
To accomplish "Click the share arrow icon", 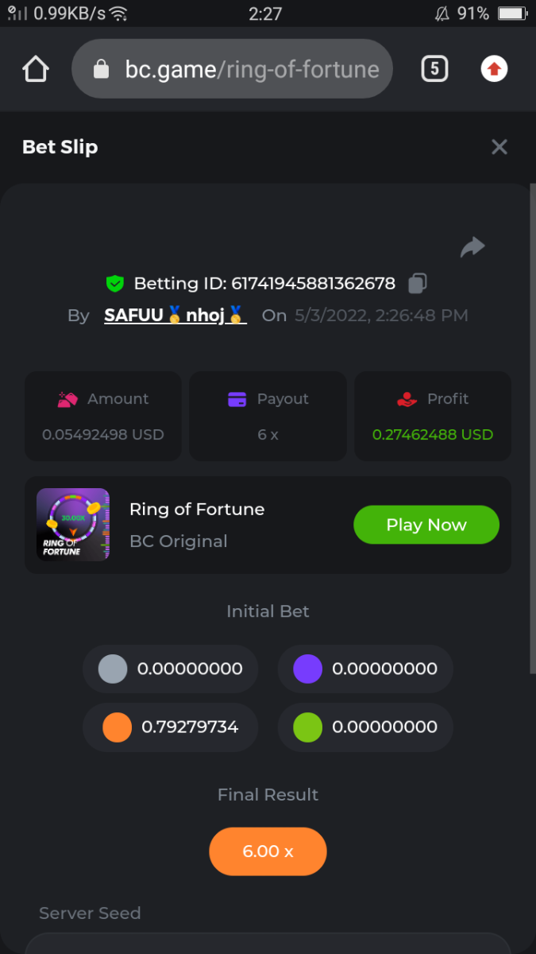I will coord(472,247).
